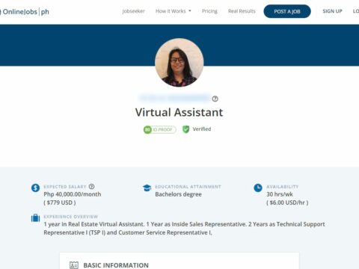Click the profile photo thumbnail
The width and height of the screenshot is (359, 269).
[179, 63]
